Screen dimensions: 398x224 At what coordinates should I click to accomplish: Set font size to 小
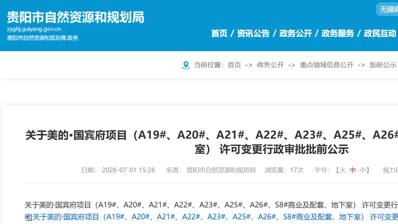coord(363,170)
